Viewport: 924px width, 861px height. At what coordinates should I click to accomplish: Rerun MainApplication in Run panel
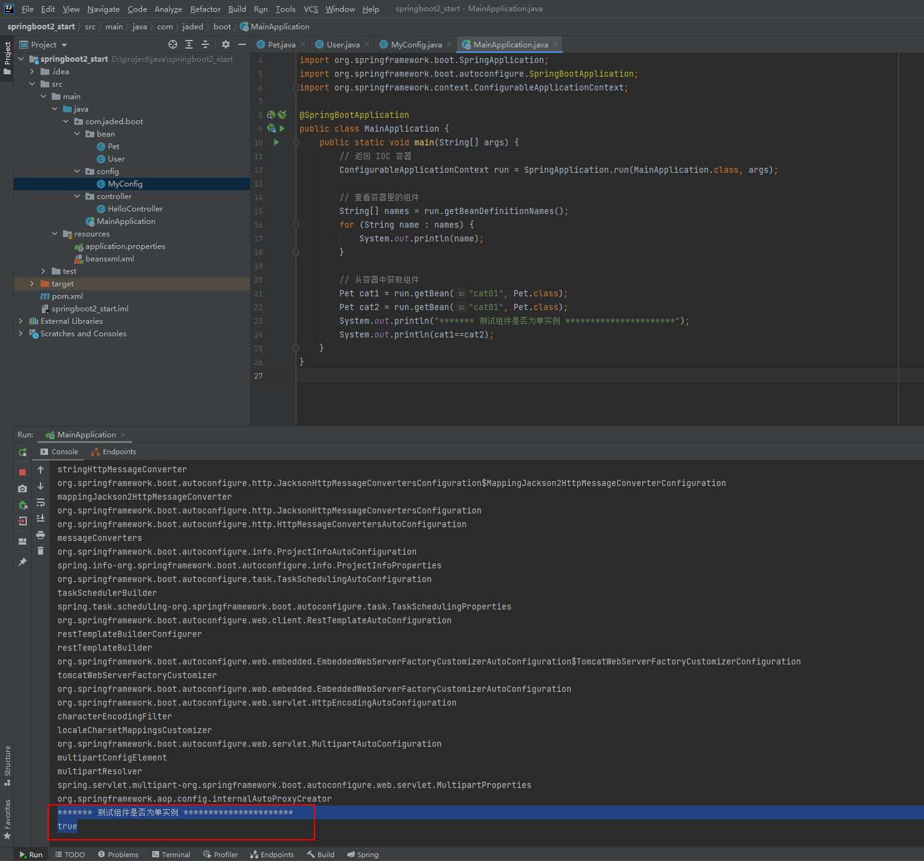[x=22, y=452]
